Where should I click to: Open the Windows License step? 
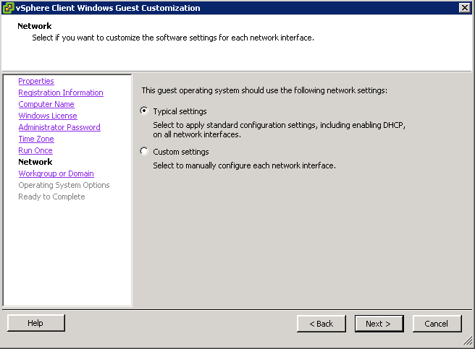coord(48,116)
